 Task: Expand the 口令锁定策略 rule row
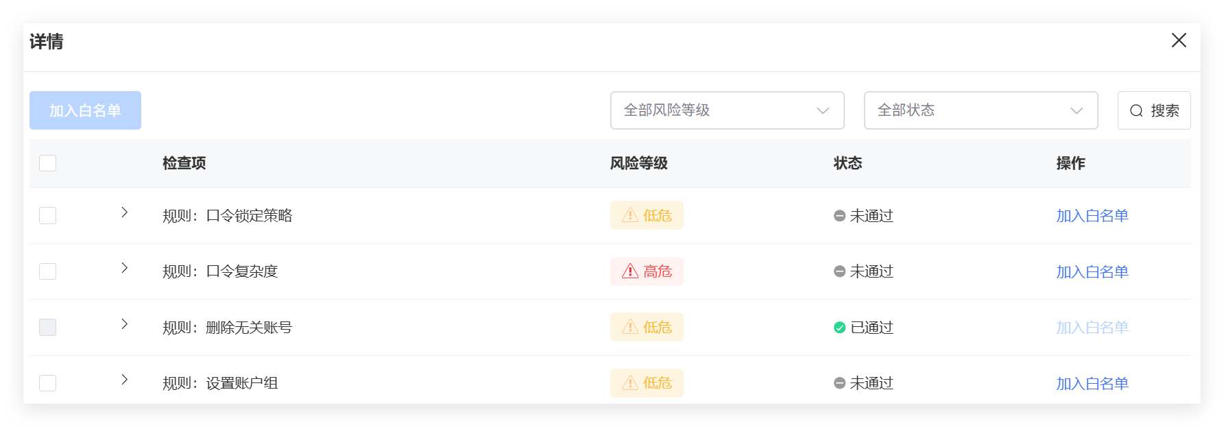pos(124,212)
